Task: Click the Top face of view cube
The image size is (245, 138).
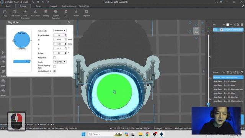Action: (196, 32)
